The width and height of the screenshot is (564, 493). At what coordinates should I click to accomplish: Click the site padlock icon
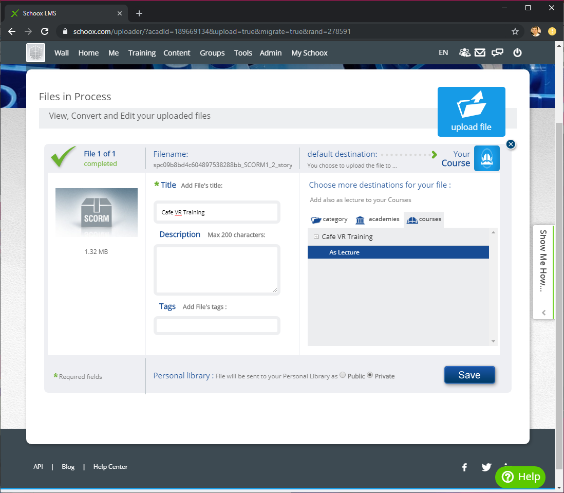pos(65,31)
